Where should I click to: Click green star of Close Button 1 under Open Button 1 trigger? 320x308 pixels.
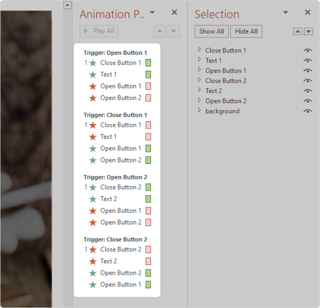93,63
